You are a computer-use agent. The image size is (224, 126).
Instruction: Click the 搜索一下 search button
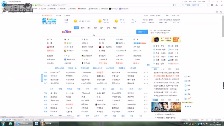tap(142, 31)
